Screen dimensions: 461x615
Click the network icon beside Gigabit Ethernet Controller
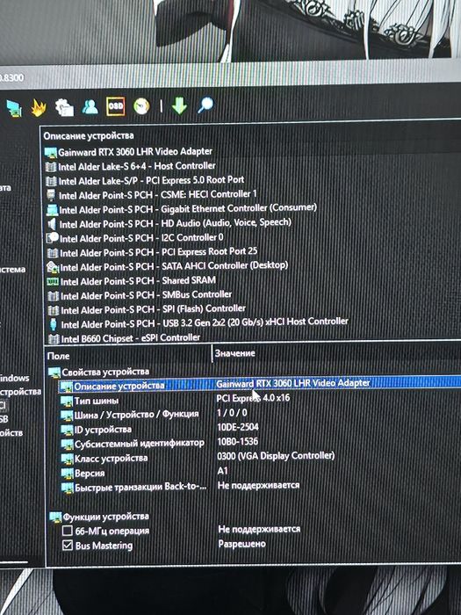coord(52,210)
